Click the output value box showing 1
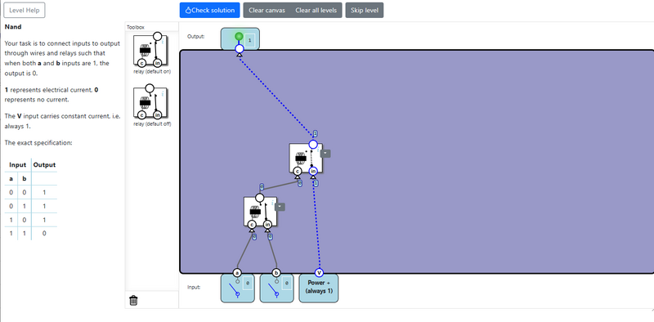Viewport: 654px width, 322px height. click(249, 40)
